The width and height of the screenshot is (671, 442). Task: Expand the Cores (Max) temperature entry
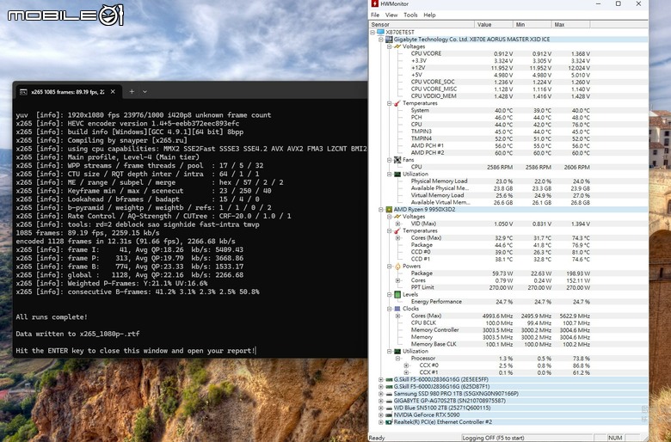398,238
